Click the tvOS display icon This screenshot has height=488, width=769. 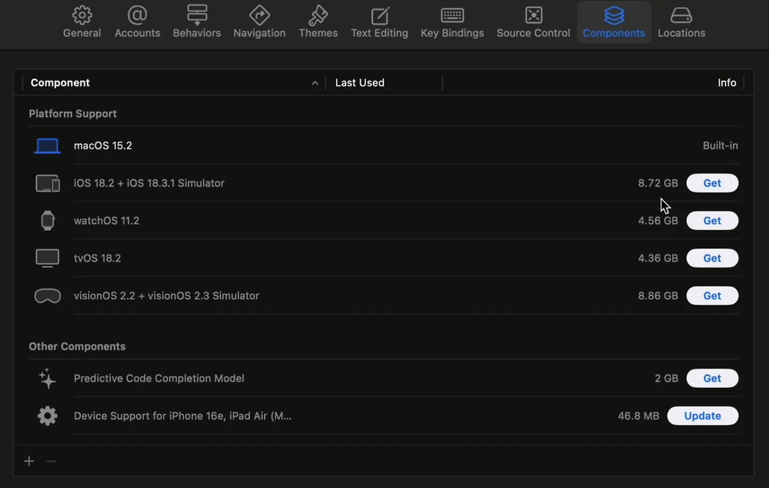(x=47, y=258)
